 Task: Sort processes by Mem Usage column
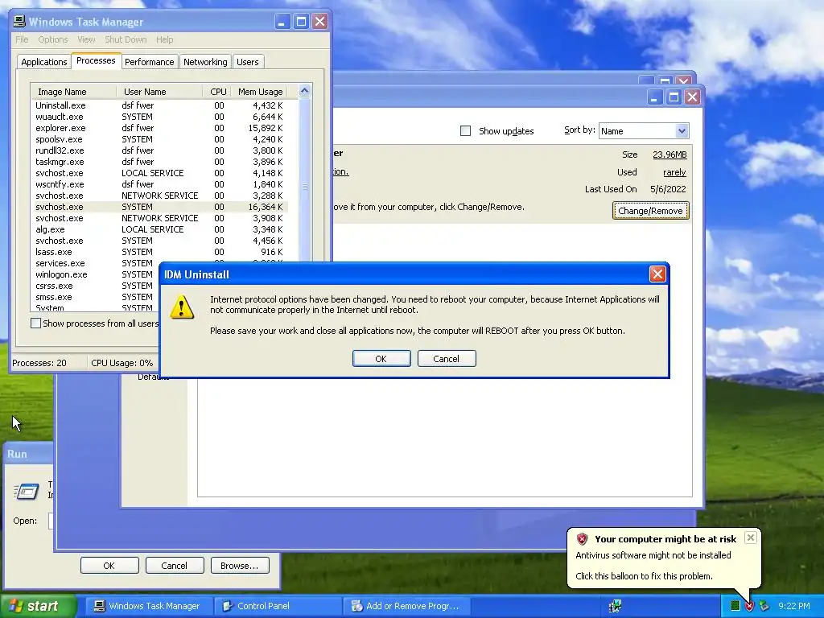(260, 92)
